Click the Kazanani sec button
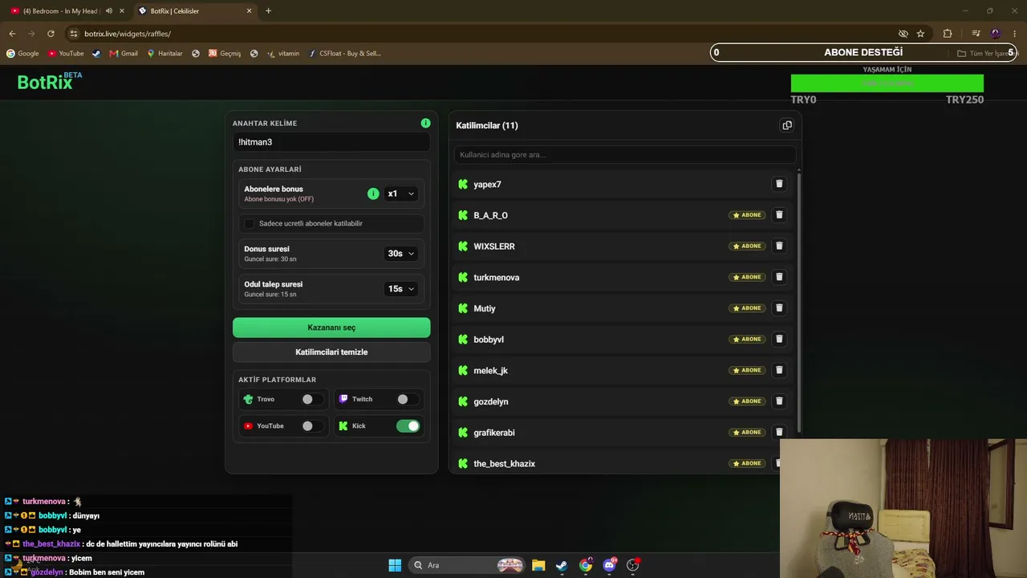The height and width of the screenshot is (578, 1027). pyautogui.click(x=331, y=328)
